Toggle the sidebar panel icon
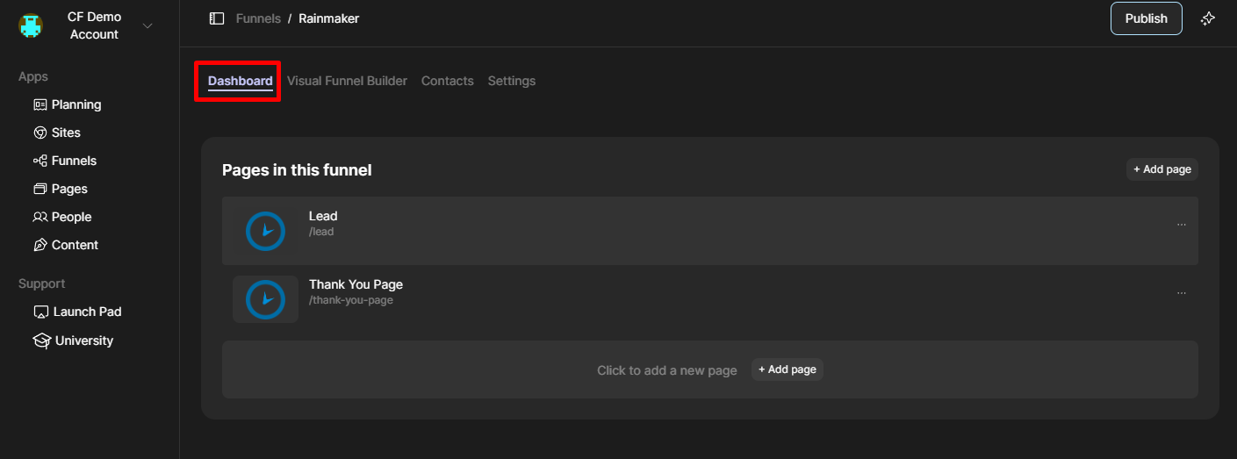Screen dimensions: 1237x459 pyautogui.click(x=217, y=18)
